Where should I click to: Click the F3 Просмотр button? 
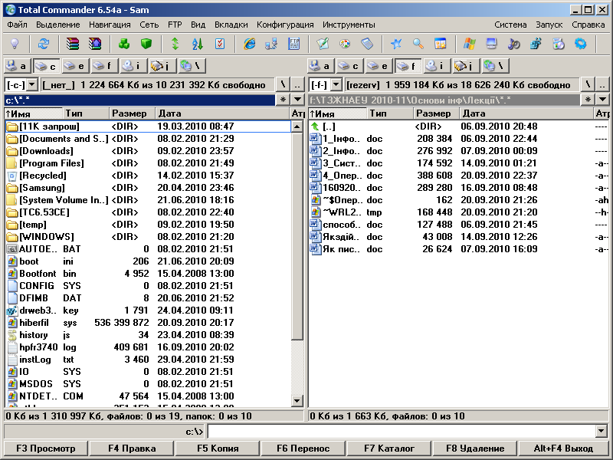click(45, 449)
